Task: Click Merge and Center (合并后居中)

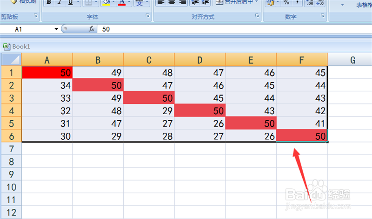Action: click(x=234, y=3)
